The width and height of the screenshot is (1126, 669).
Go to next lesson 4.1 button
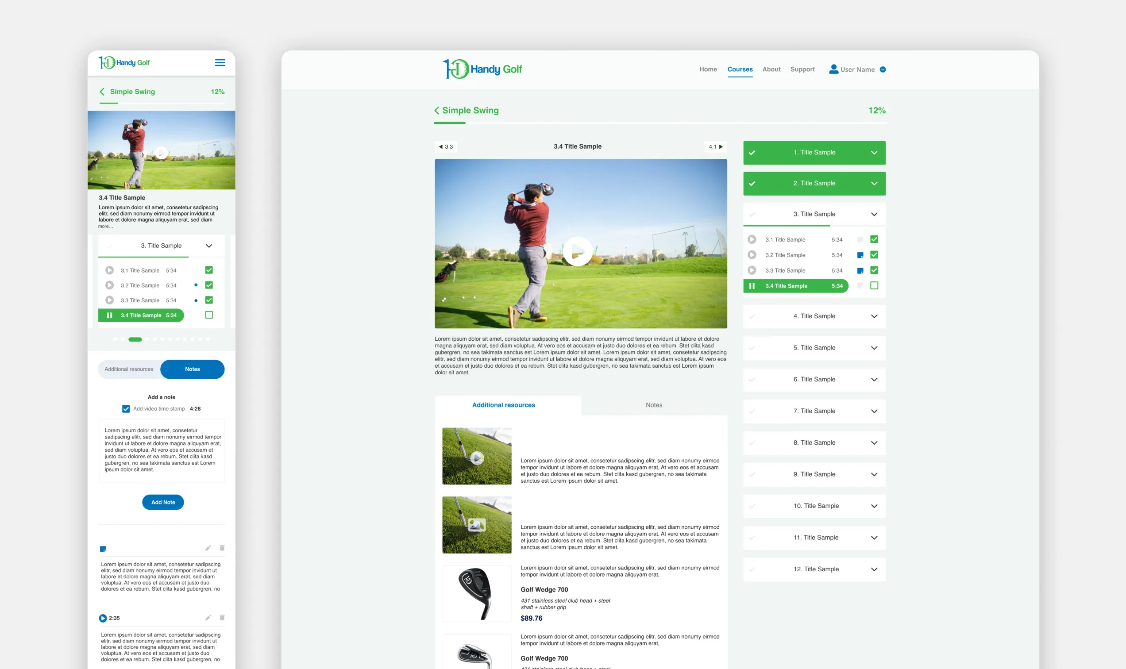[715, 146]
